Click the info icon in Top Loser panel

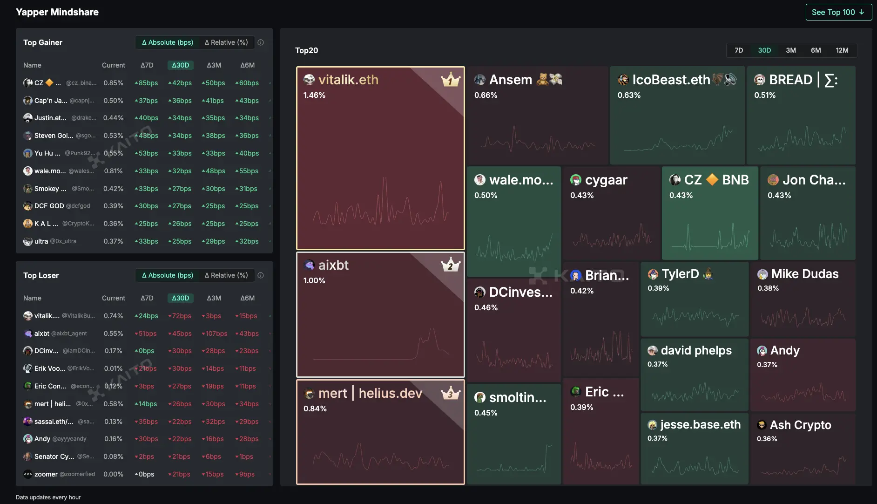261,275
